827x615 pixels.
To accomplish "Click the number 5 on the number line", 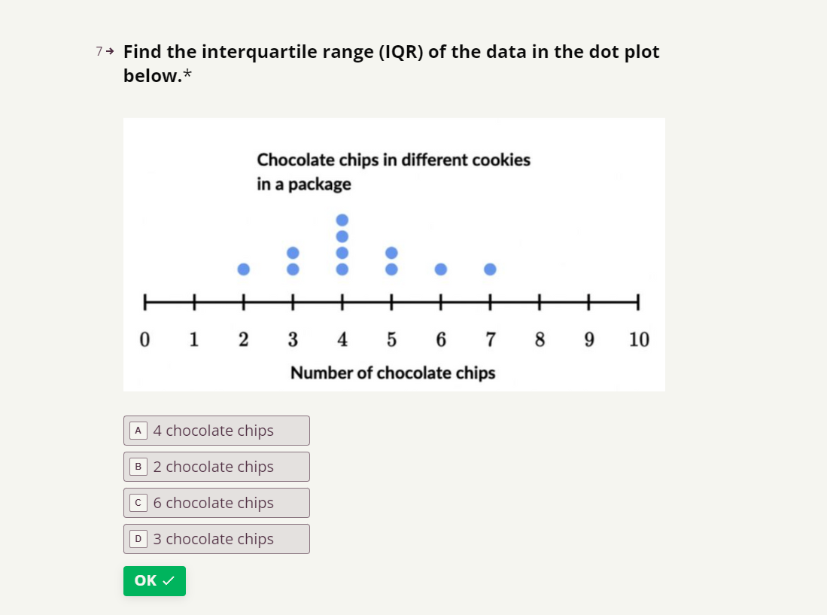I will pos(391,339).
